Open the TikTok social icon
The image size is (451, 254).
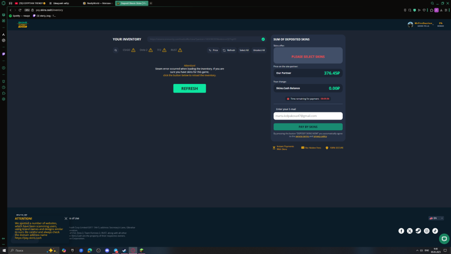(435, 231)
